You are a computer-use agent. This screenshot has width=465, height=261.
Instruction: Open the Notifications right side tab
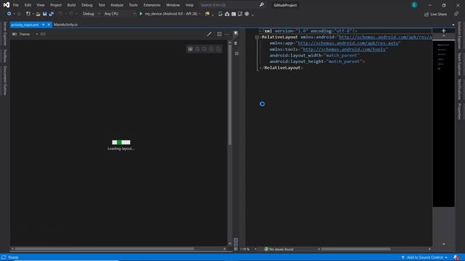[x=460, y=89]
